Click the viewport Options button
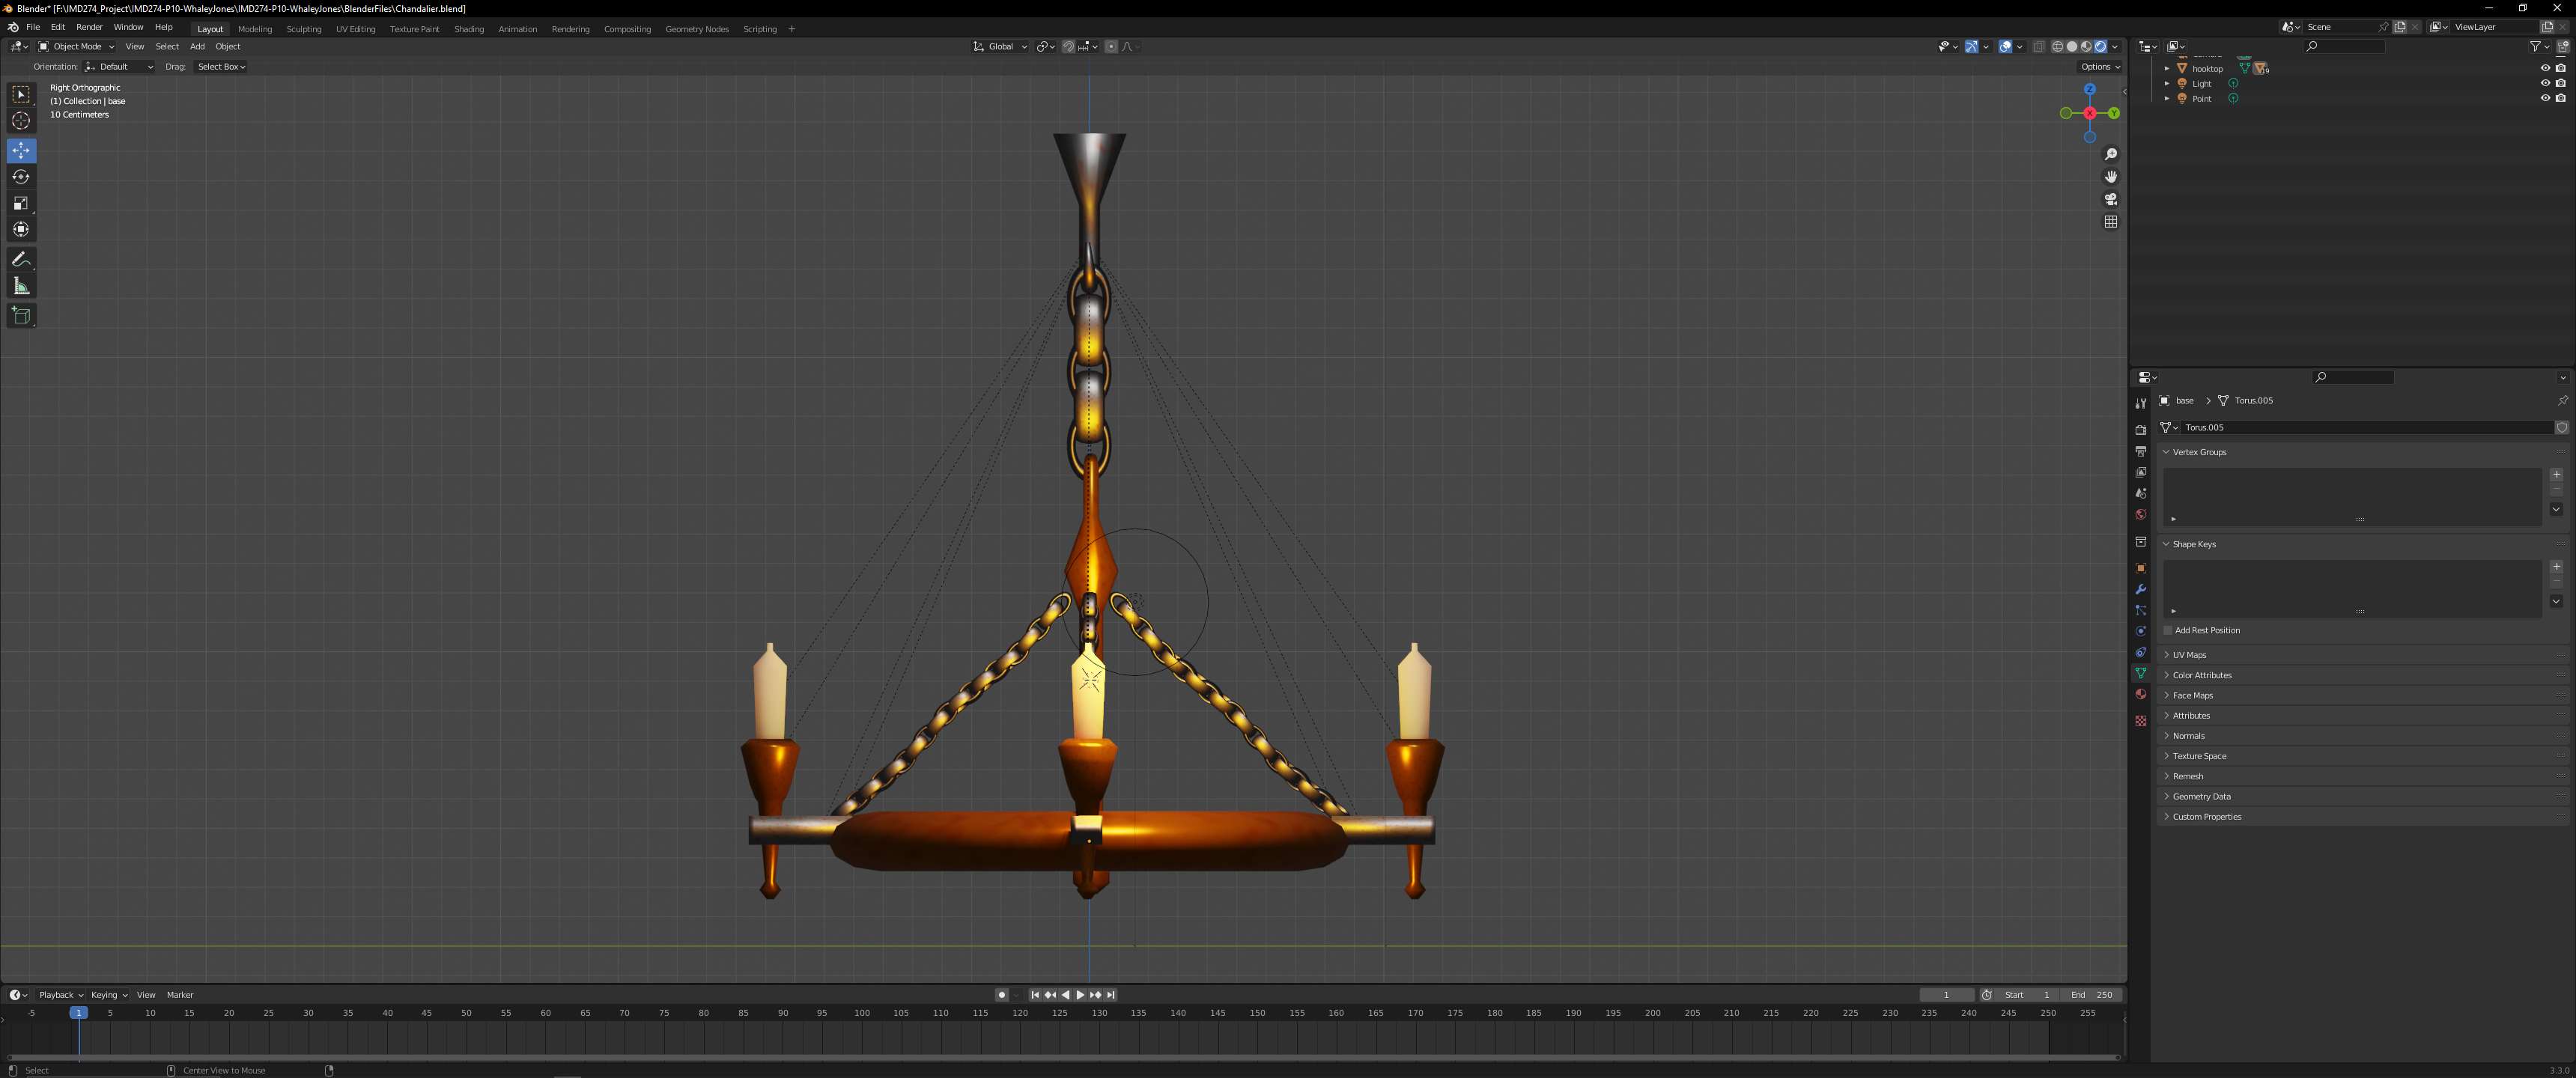2576x1078 pixels. click(x=2099, y=67)
